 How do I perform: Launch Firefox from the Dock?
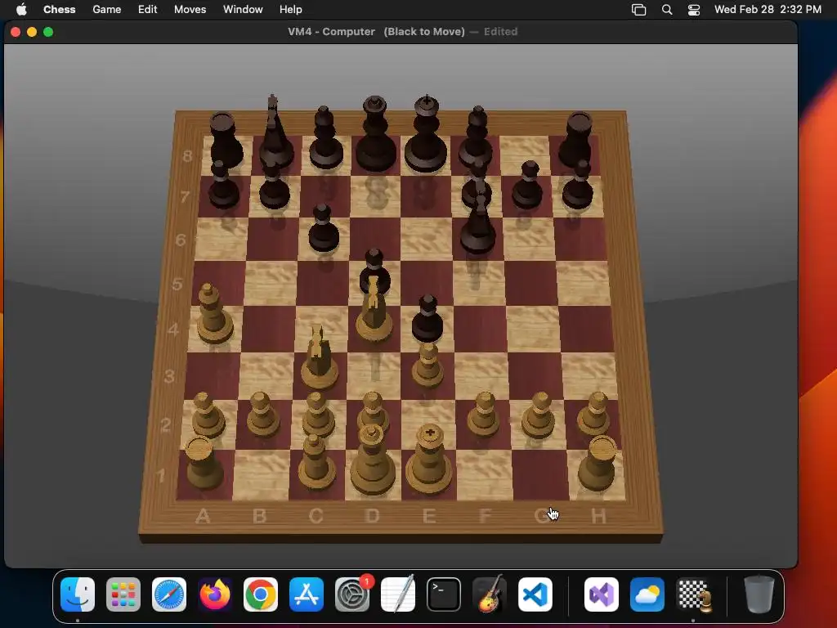tap(215, 594)
